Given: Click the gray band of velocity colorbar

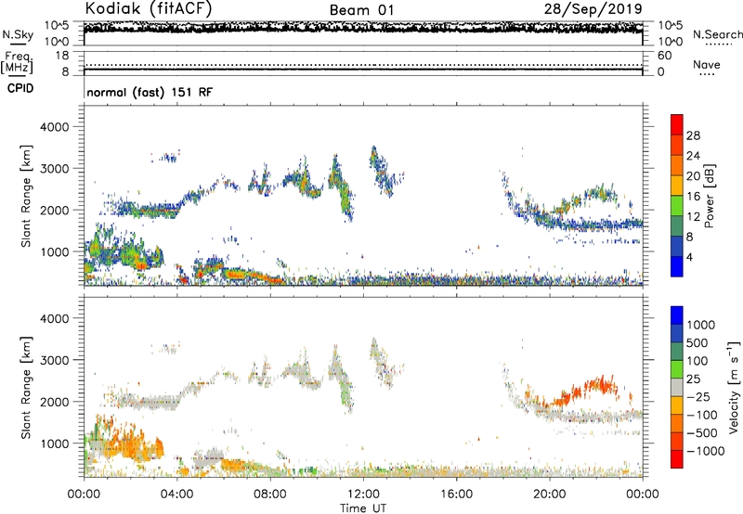Looking at the screenshot, I should click(x=677, y=387).
